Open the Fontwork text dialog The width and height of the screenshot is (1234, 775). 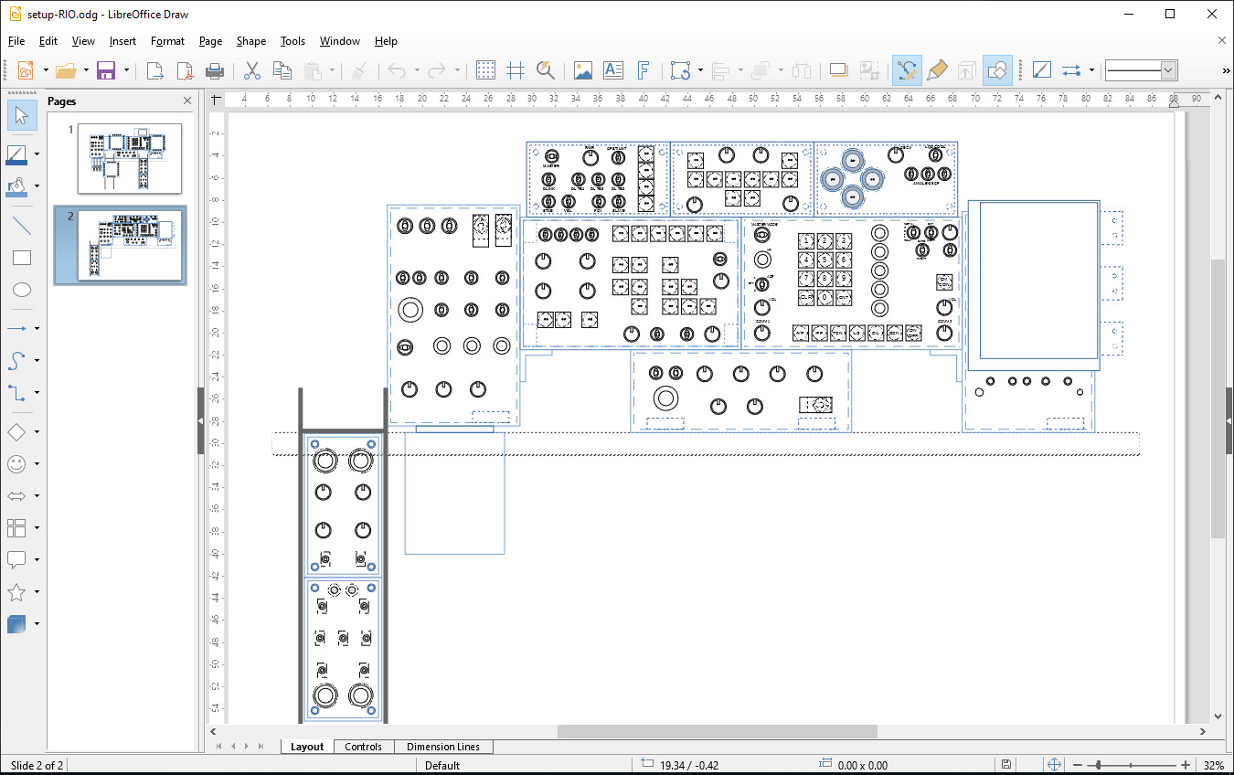coord(643,70)
